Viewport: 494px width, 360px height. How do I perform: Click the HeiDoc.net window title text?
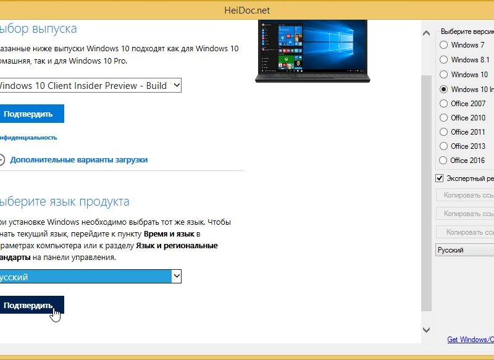click(247, 10)
